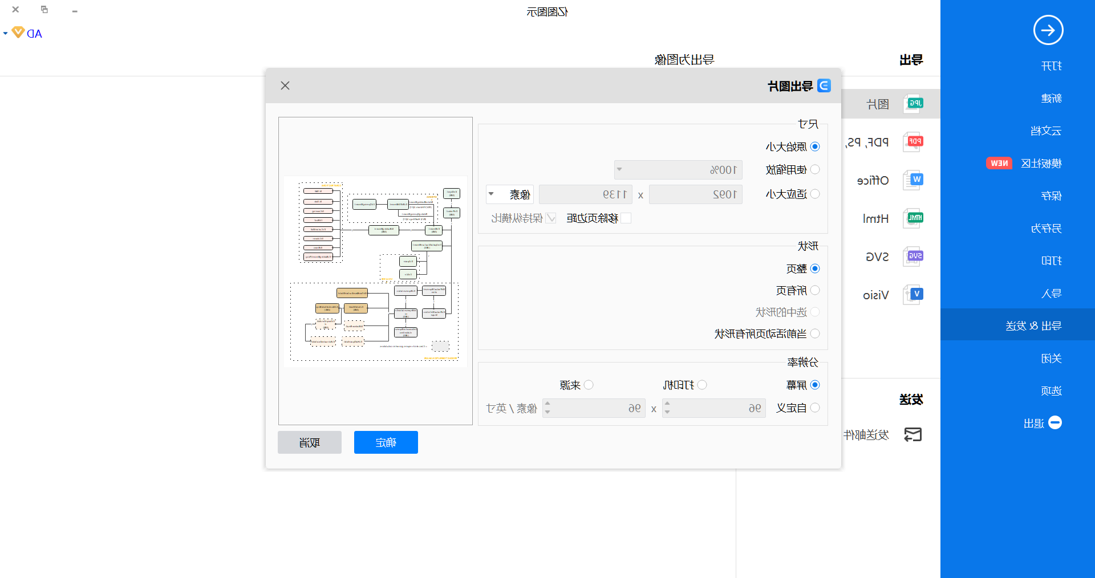Open the template community item with NEW badge
Viewport: 1095px width, 578px height.
pyautogui.click(x=1024, y=164)
